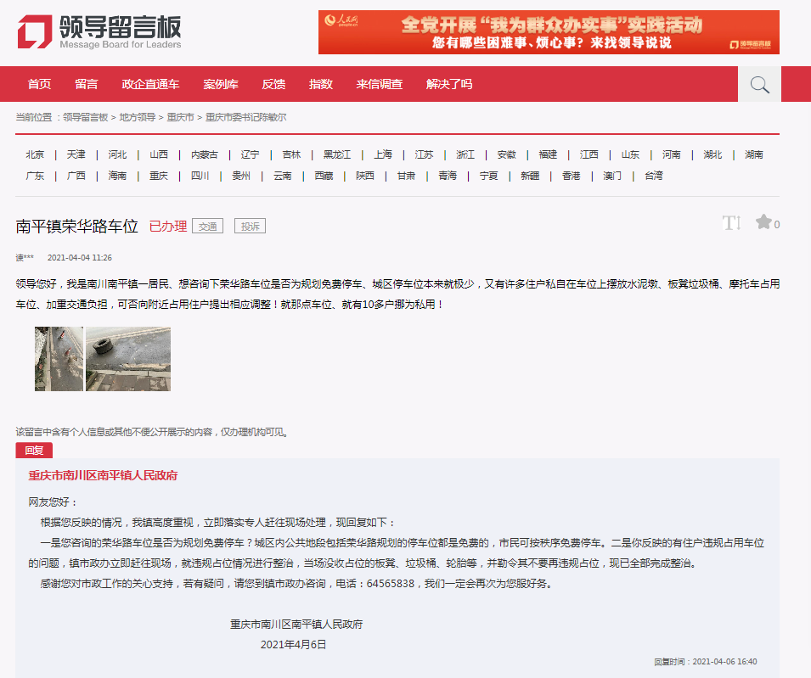Open the 案例库 navigation tab
Image resolution: width=811 pixels, height=678 pixels.
tap(221, 84)
